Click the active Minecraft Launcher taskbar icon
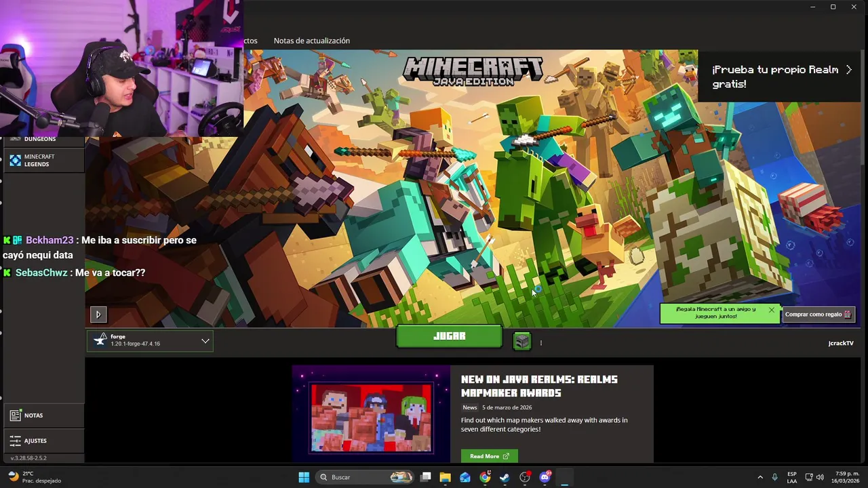This screenshot has width=868, height=488. (564, 477)
